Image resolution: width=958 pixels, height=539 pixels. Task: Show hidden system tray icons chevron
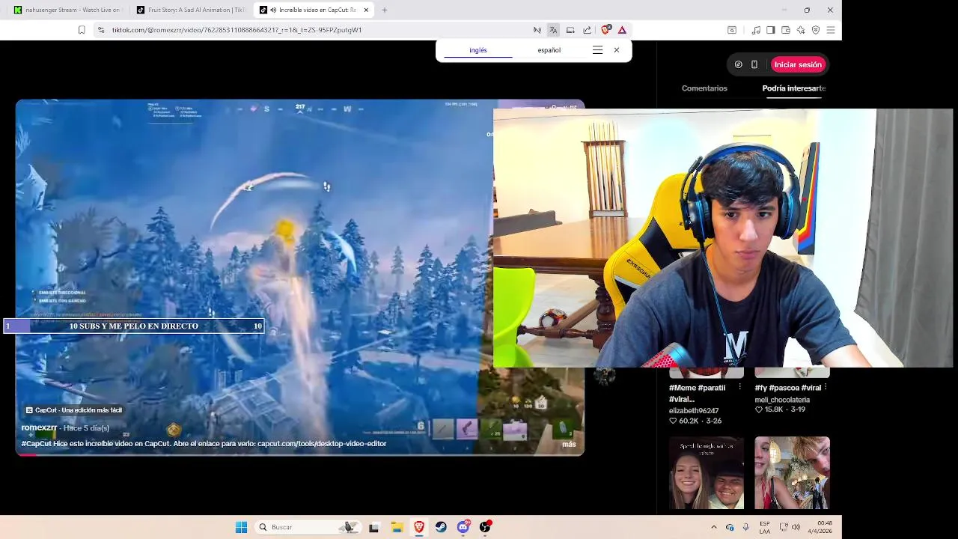[x=713, y=527]
